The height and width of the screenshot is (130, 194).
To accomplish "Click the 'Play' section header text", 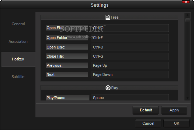I will (115, 88).
